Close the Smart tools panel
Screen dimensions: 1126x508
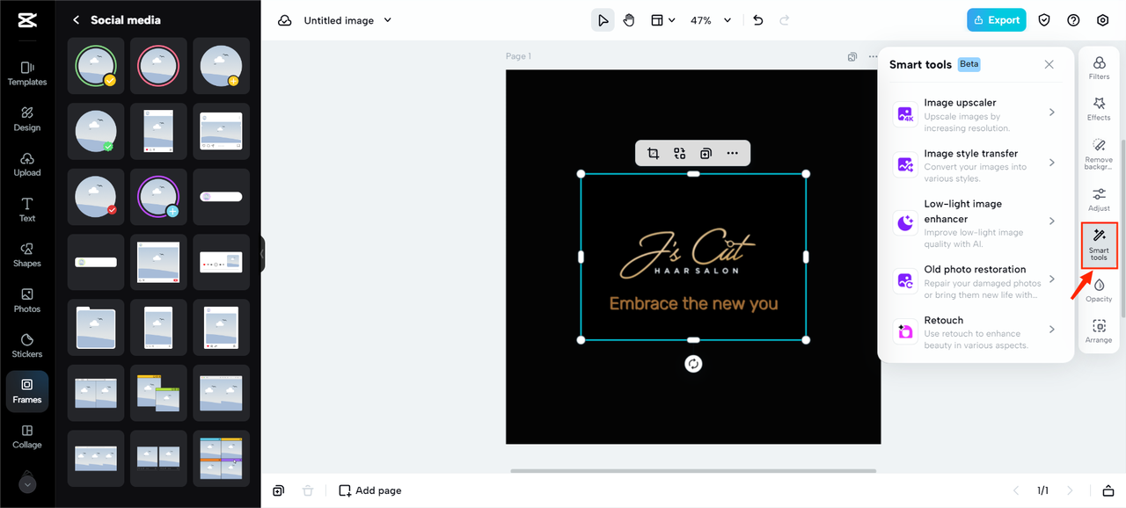point(1049,64)
